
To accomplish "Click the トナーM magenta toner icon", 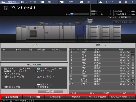I will (21, 69).
